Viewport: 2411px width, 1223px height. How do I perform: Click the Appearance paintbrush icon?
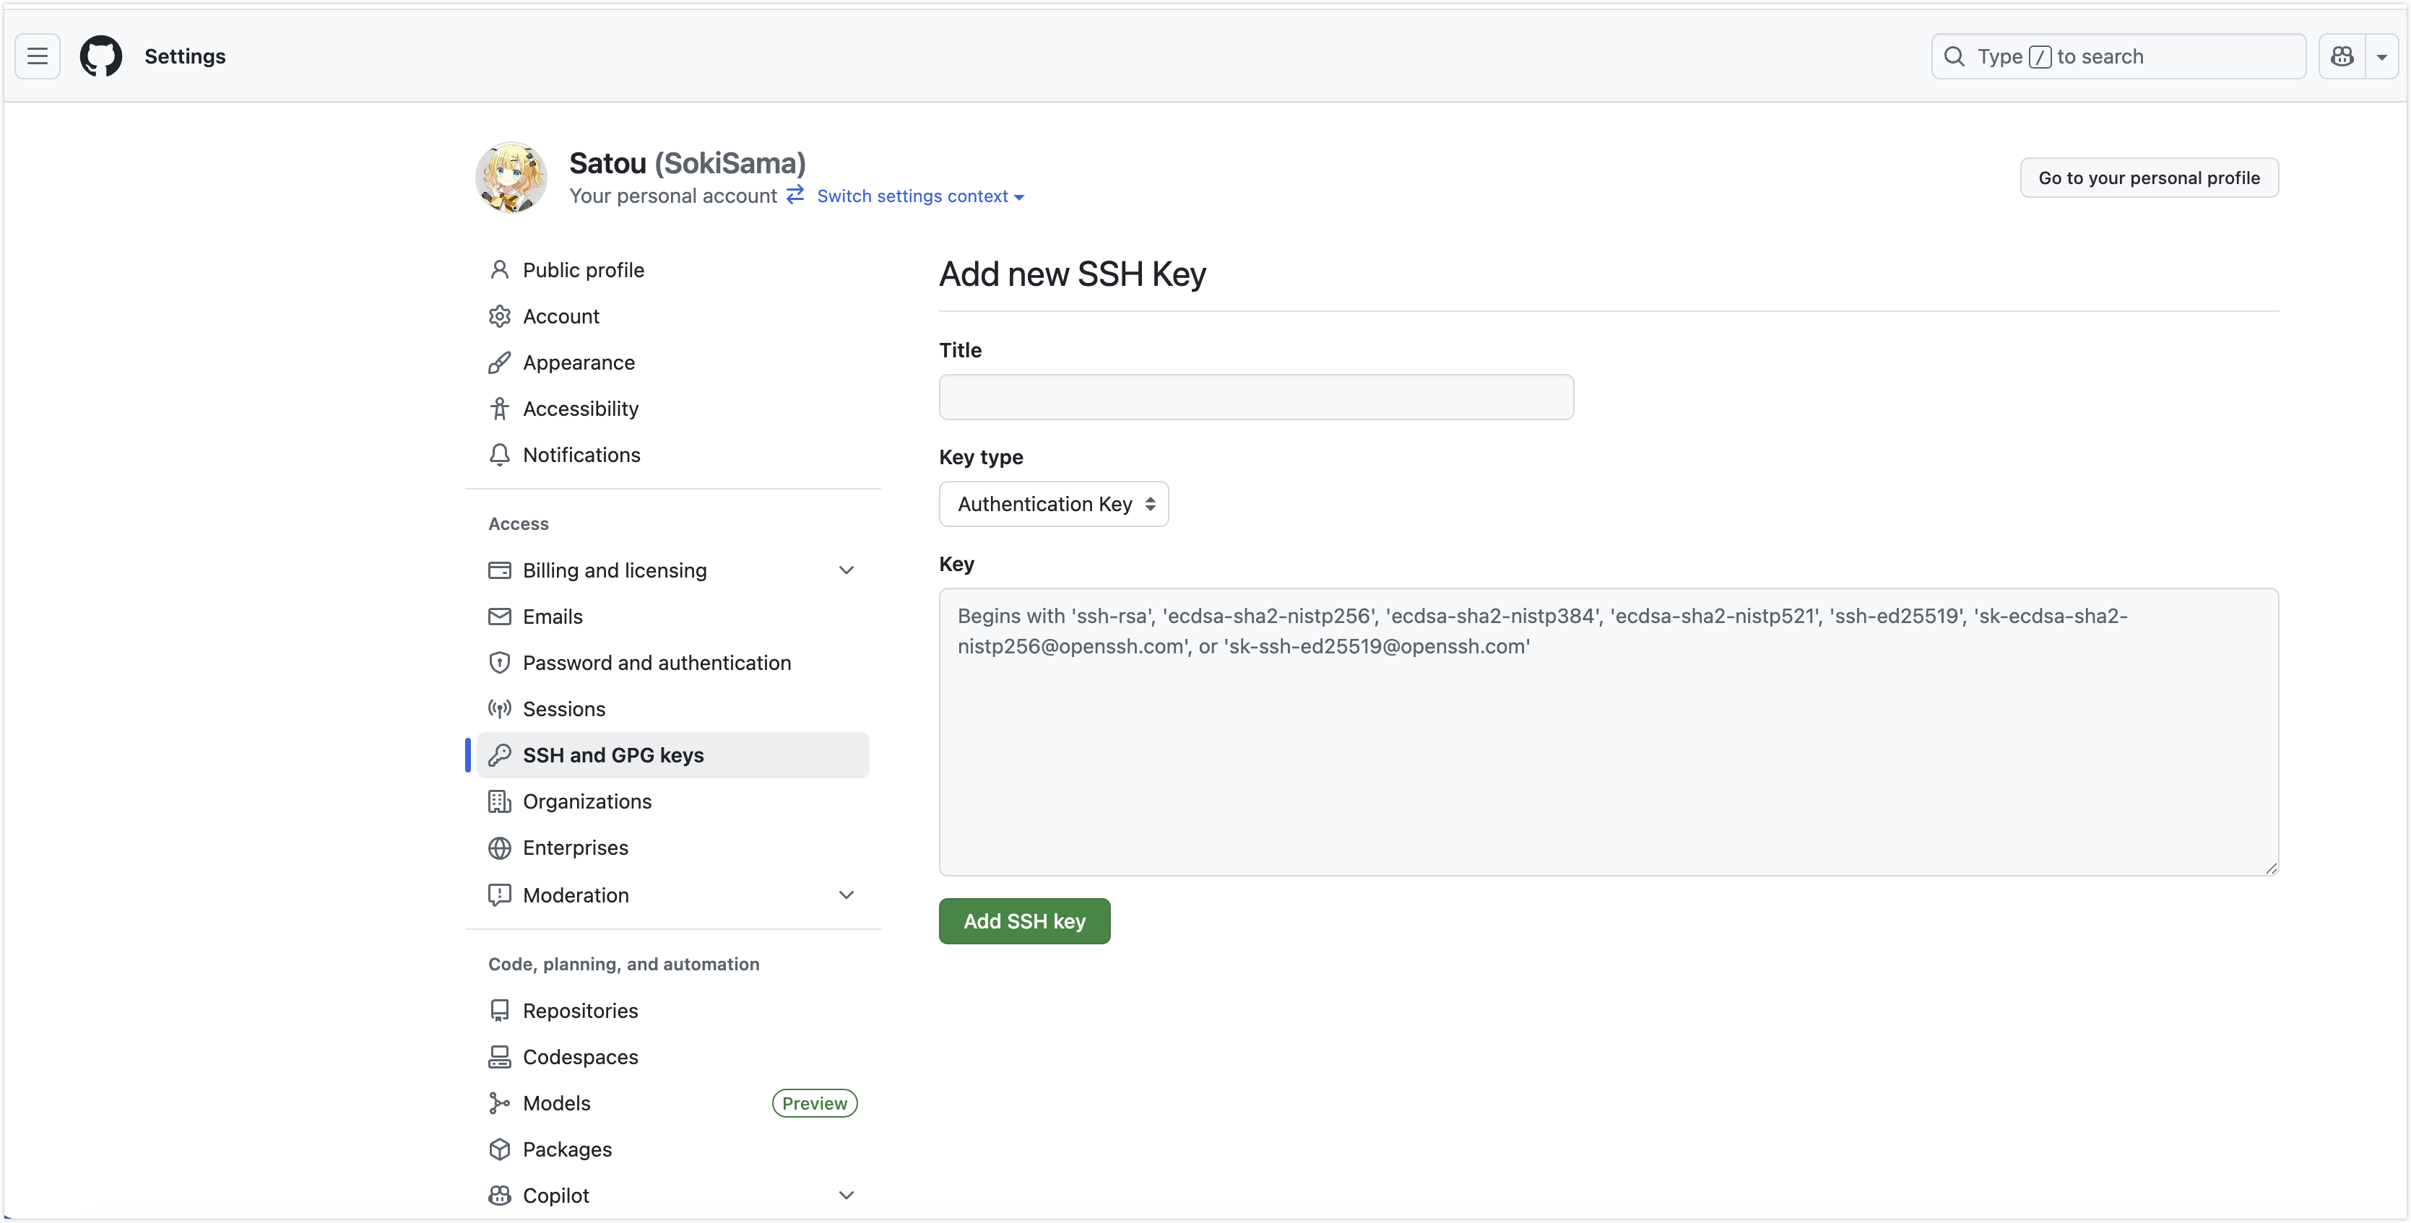[x=500, y=363]
